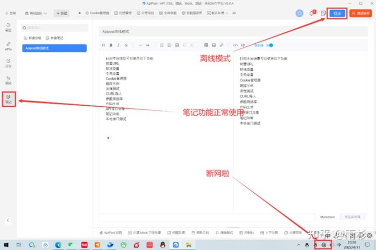Insert a table in the note

tap(206, 45)
